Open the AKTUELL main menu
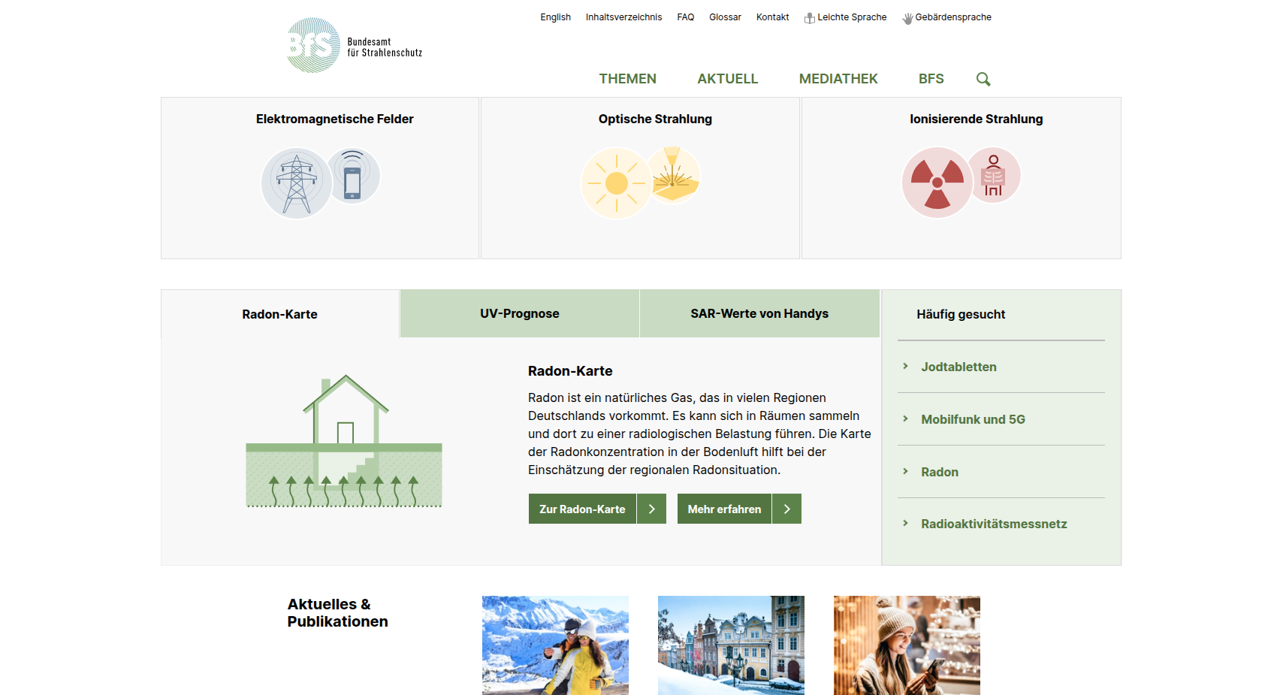 728,79
